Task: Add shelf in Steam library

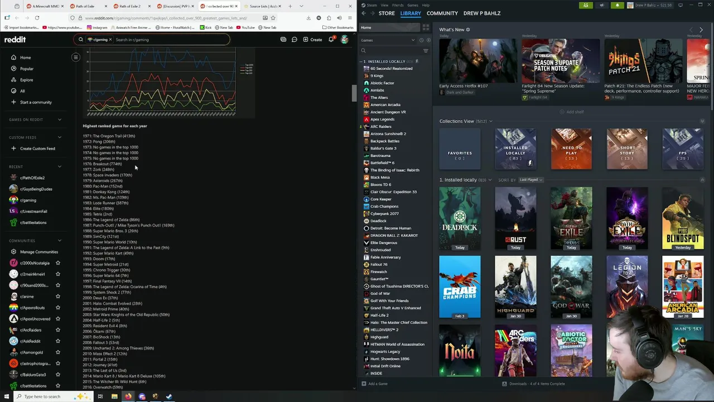Action: point(571,112)
